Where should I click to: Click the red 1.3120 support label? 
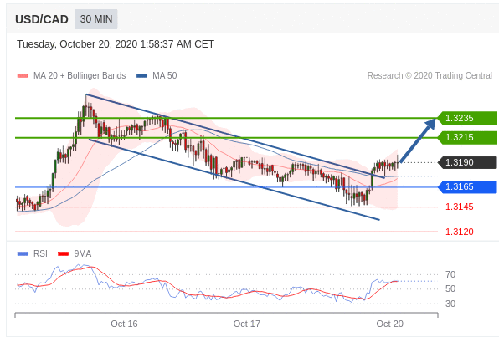[459, 232]
